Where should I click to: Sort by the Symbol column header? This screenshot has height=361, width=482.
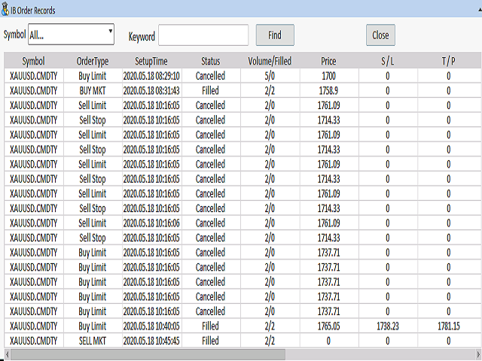pyautogui.click(x=33, y=61)
